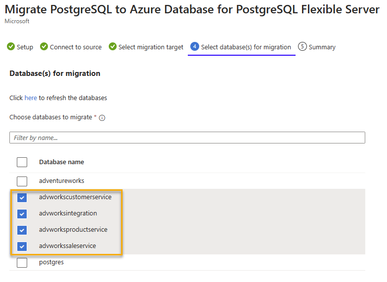Click the postgres row text
Image resolution: width=387 pixels, height=282 pixels.
pos(51,262)
